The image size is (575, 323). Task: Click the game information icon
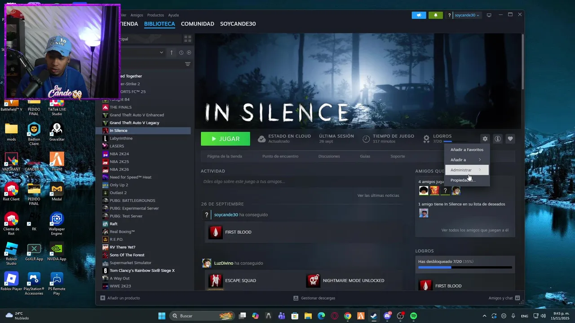point(497,139)
